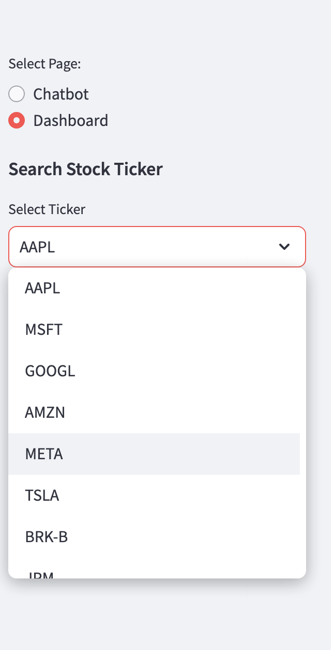The width and height of the screenshot is (334, 650).
Task: Choose the BRK-B ticker option
Action: click(x=47, y=537)
